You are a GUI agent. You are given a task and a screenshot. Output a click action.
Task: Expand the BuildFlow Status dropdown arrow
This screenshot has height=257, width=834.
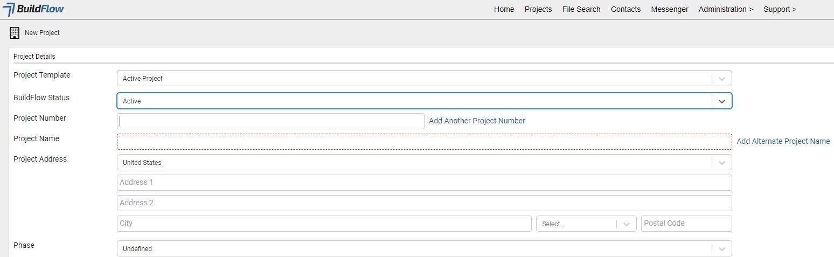tap(722, 101)
